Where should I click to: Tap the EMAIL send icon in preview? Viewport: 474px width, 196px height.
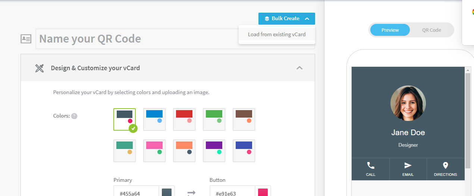[x=408, y=165]
